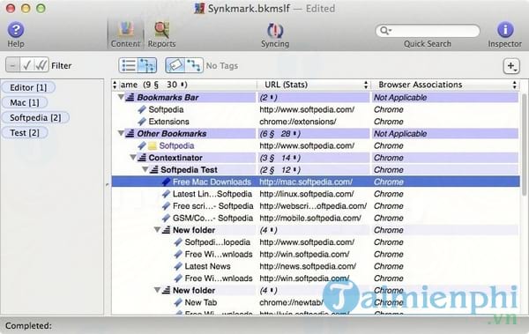The width and height of the screenshot is (529, 334).
Task: Select the Editor [1] tag
Action: coord(28,88)
